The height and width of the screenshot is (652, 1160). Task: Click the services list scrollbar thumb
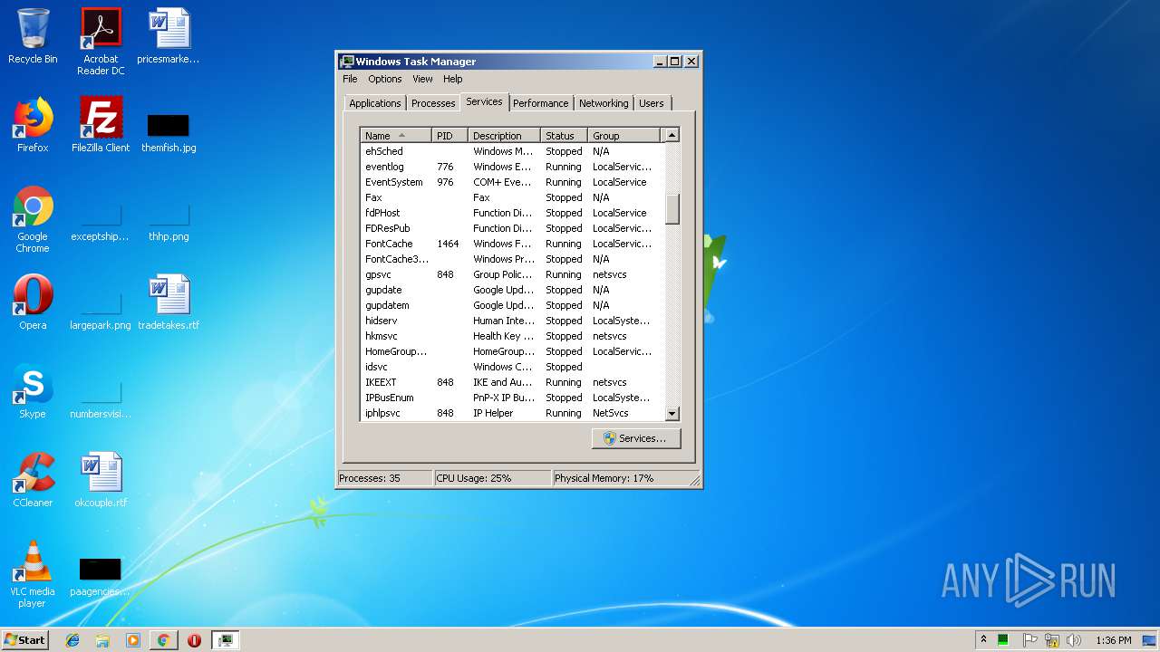pyautogui.click(x=672, y=208)
